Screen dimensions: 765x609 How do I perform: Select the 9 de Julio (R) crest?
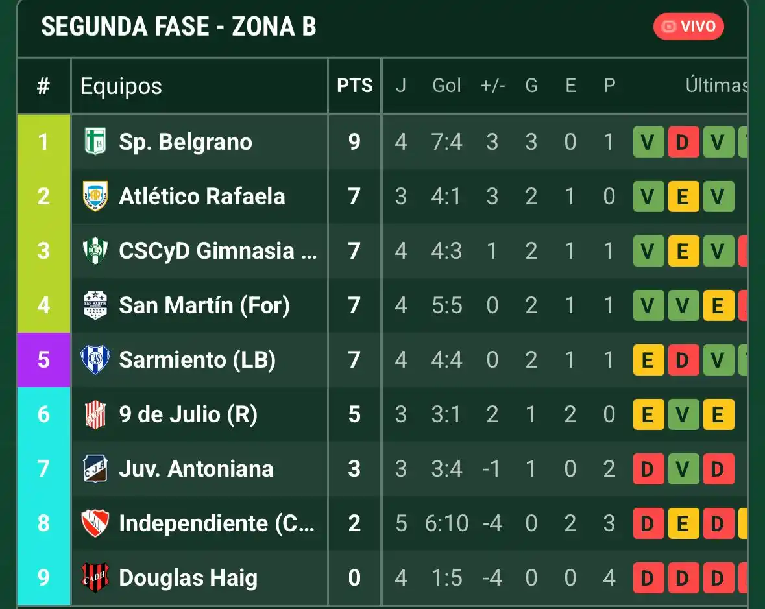point(95,414)
